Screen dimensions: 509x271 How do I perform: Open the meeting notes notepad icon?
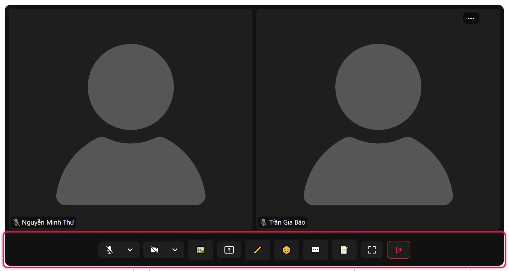pyautogui.click(x=344, y=250)
